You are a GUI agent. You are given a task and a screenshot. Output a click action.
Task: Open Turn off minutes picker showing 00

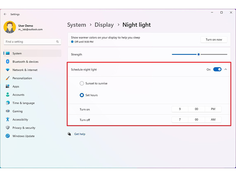click(x=196, y=119)
